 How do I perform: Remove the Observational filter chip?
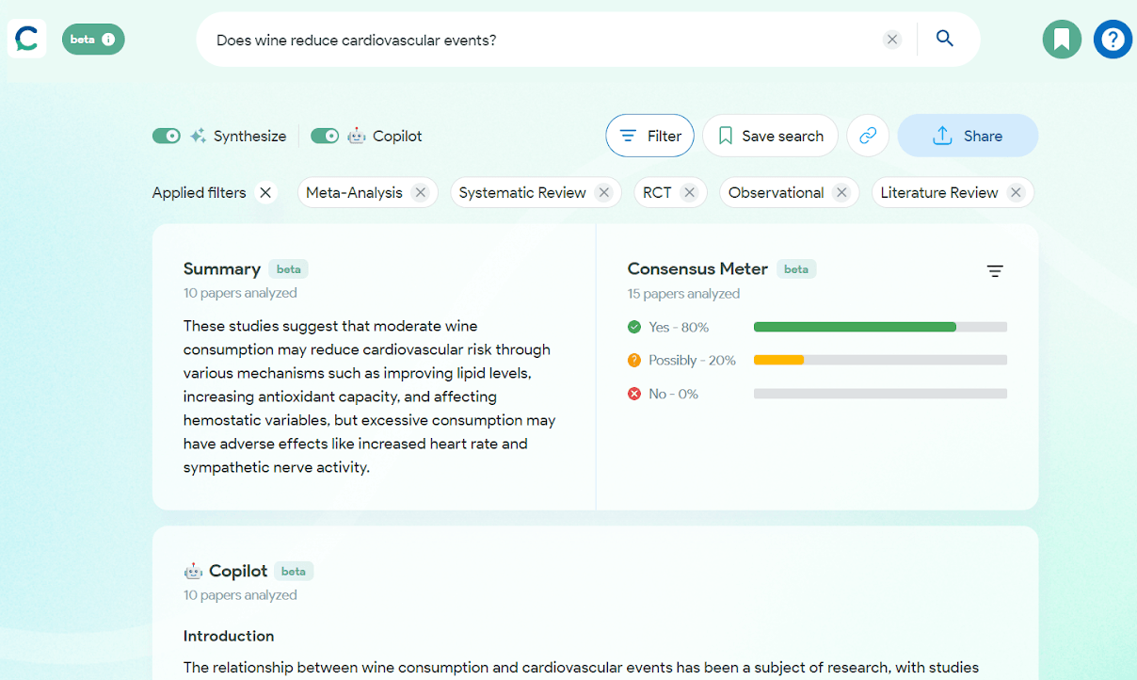click(841, 192)
